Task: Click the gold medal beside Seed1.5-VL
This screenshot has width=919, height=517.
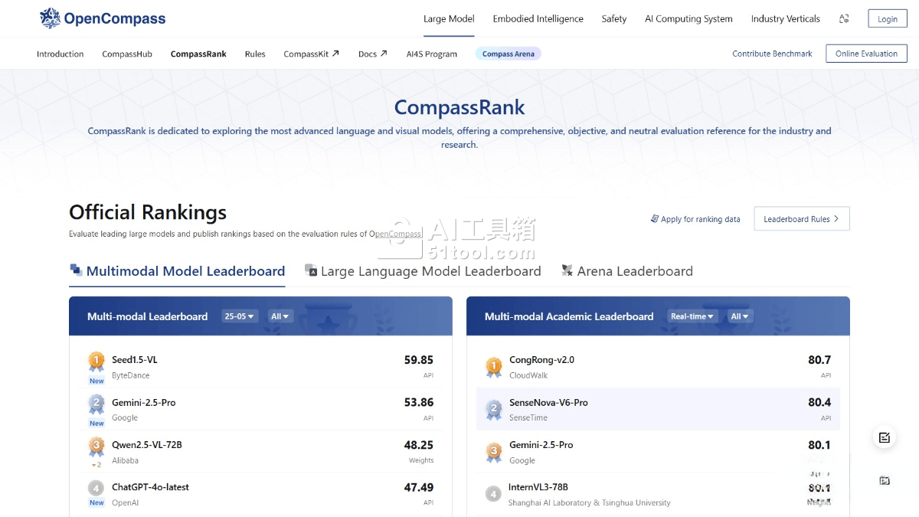Action: click(96, 362)
